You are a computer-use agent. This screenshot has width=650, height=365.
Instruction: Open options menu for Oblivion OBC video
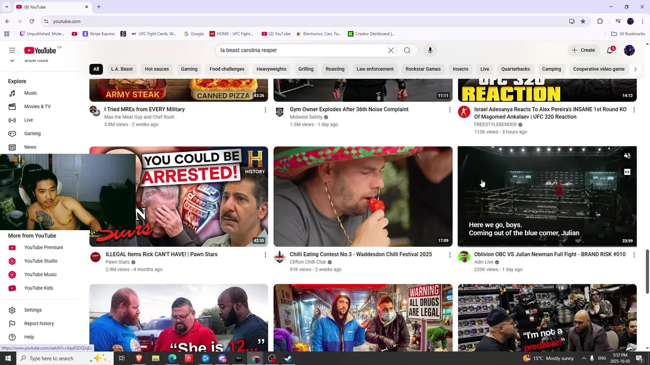(x=634, y=254)
